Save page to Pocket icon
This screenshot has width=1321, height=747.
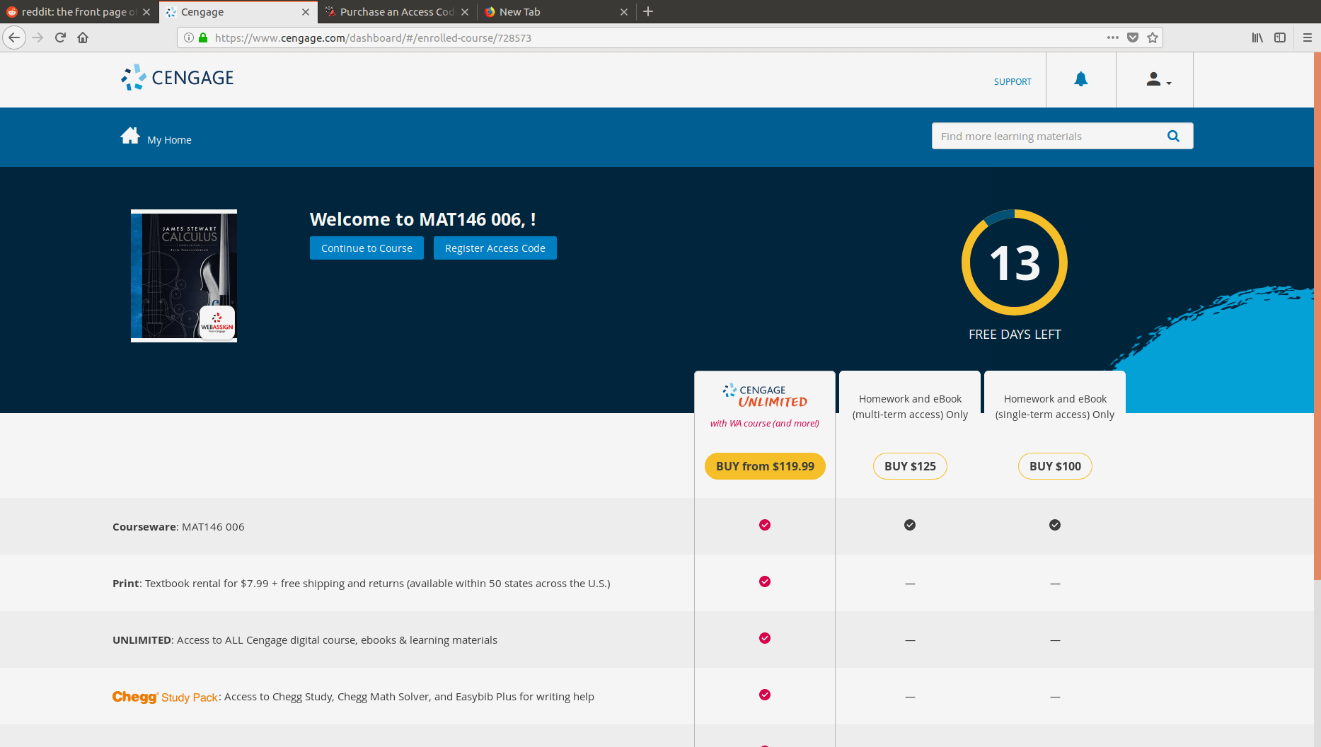pyautogui.click(x=1133, y=37)
